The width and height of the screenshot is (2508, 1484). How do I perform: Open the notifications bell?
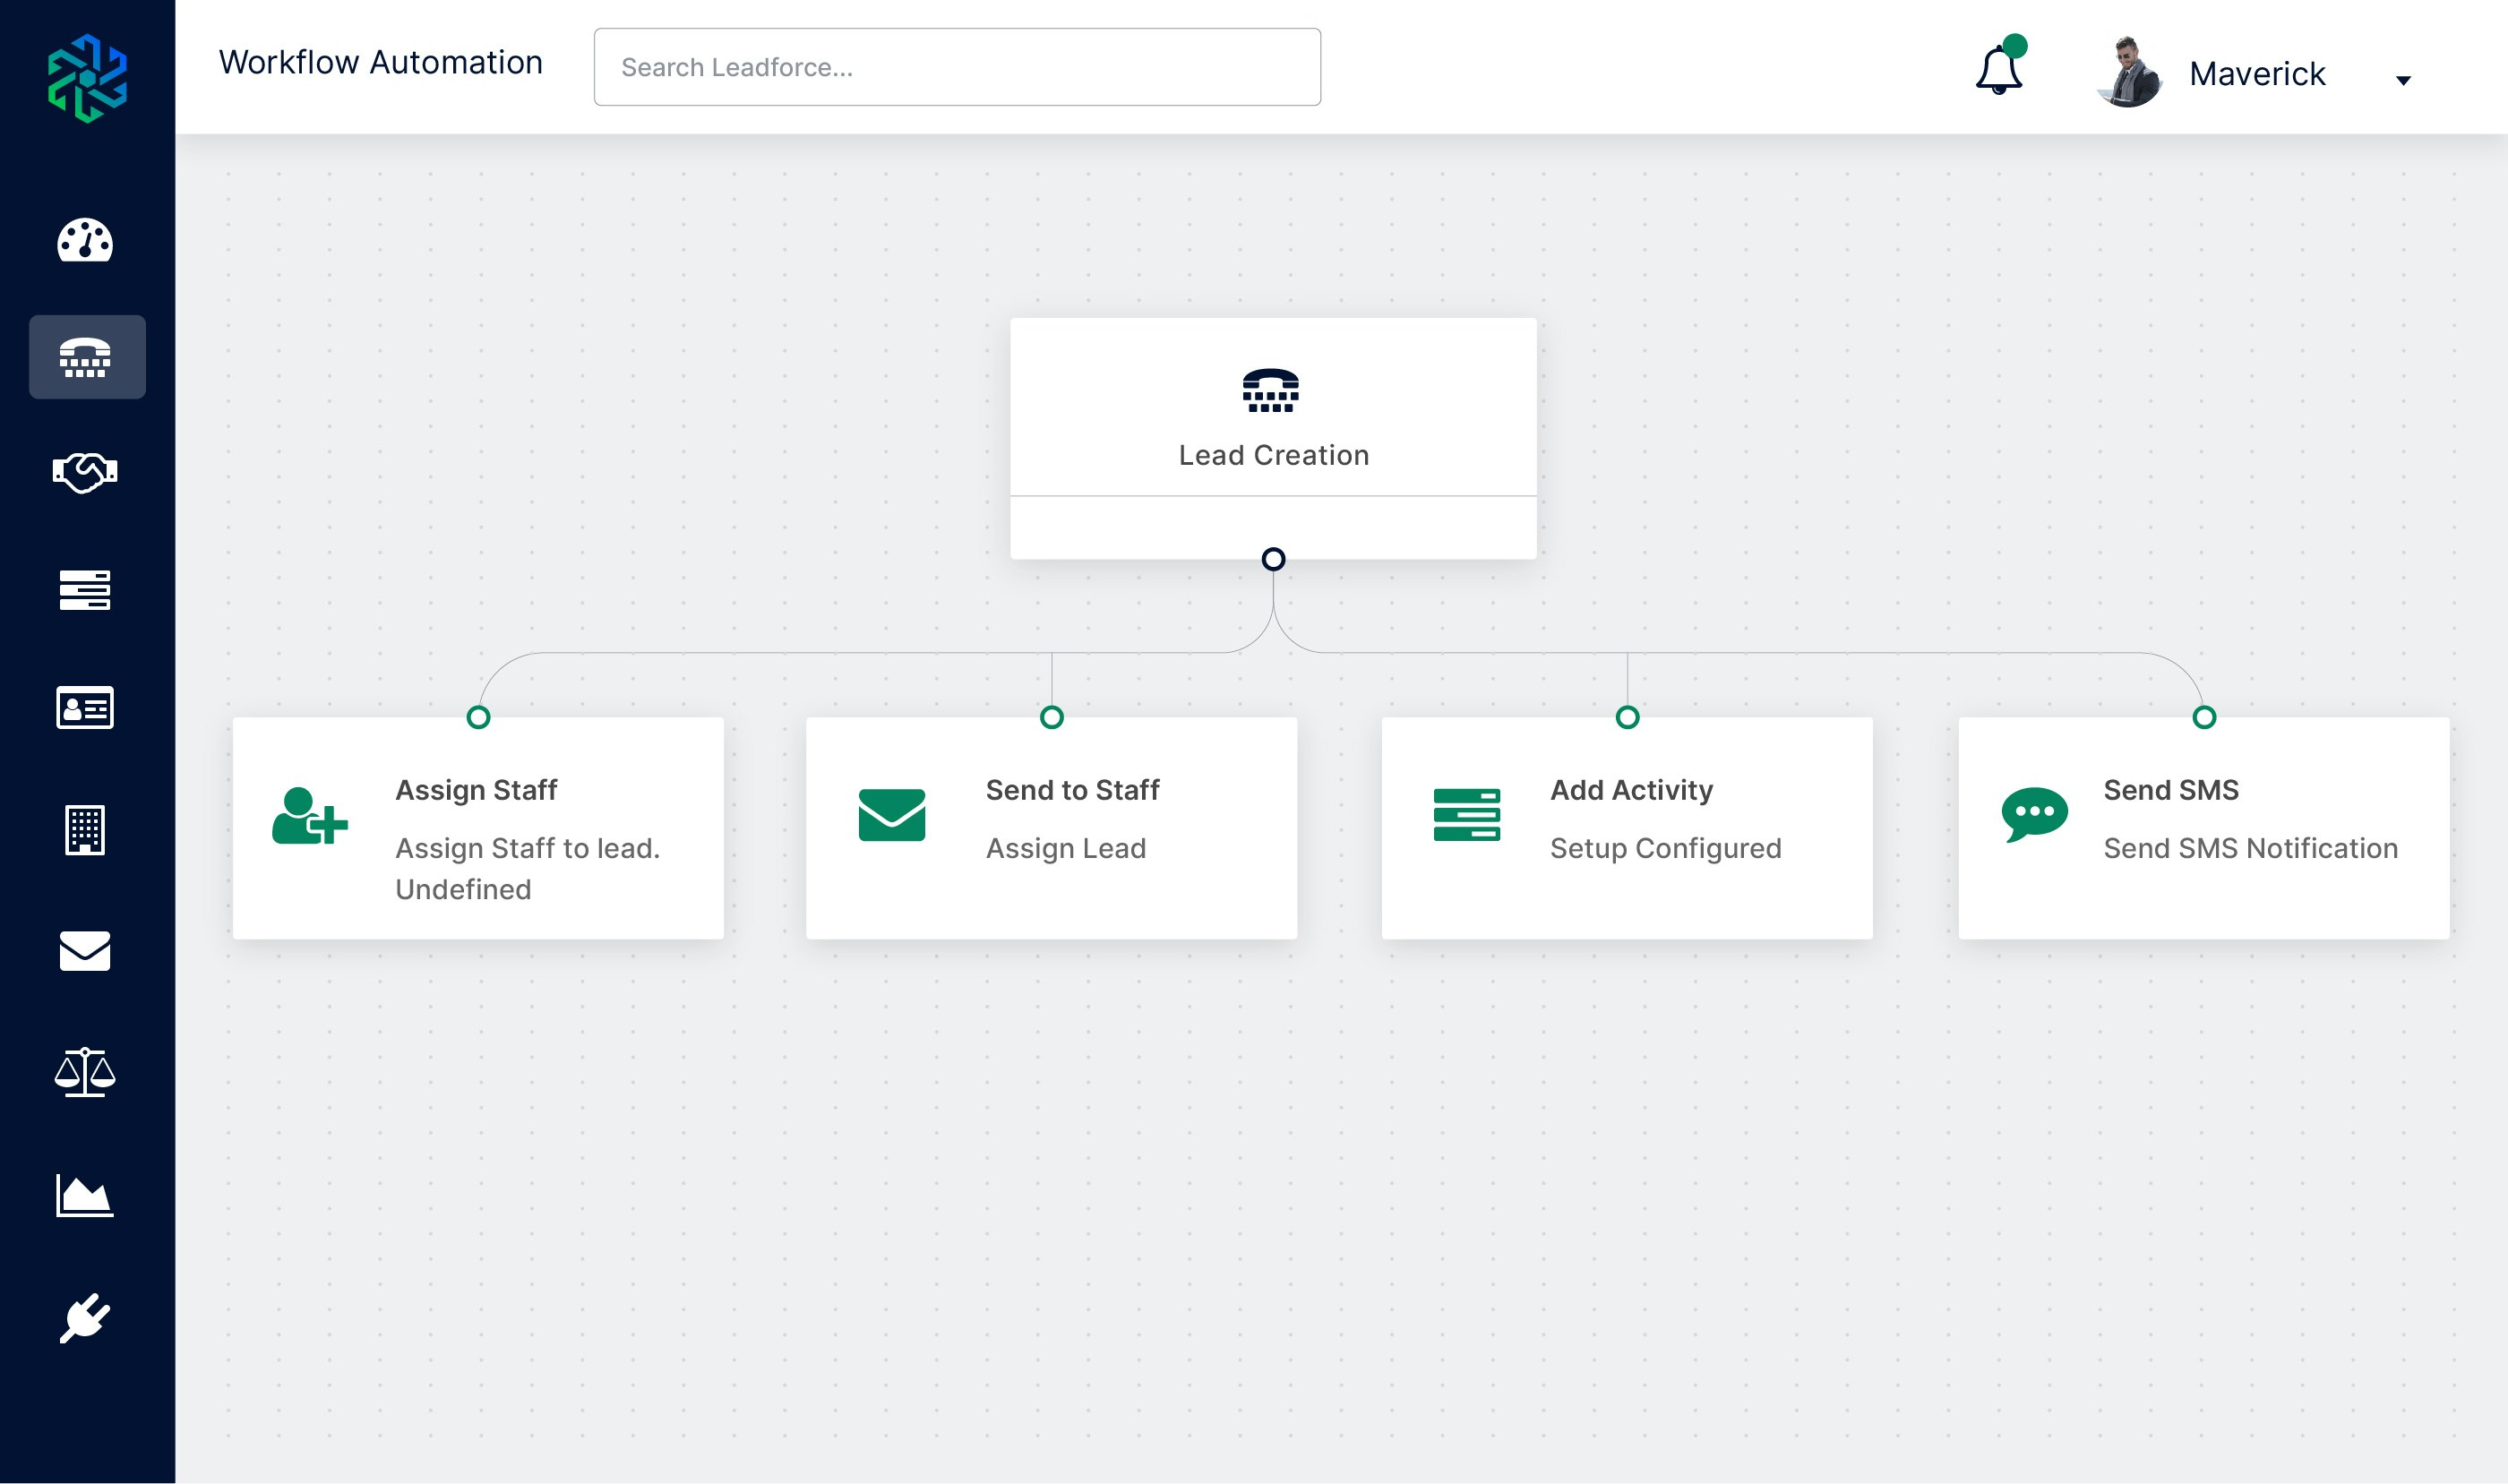(1999, 68)
